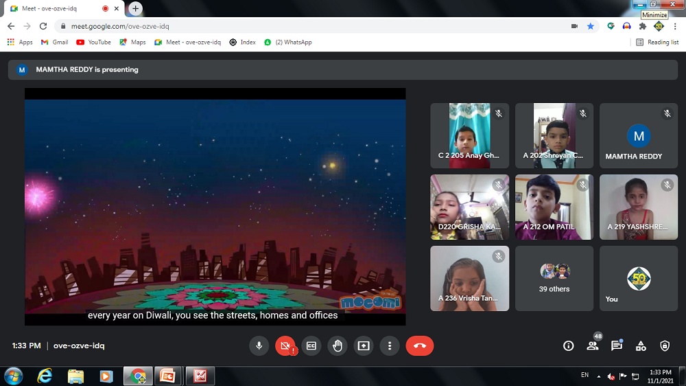This screenshot has height=386, width=686.
Task: Open YouTube bookmark
Action: pos(93,42)
